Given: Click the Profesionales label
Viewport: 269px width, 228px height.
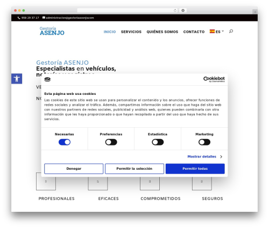Looking at the screenshot, I should pyautogui.click(x=56, y=198).
